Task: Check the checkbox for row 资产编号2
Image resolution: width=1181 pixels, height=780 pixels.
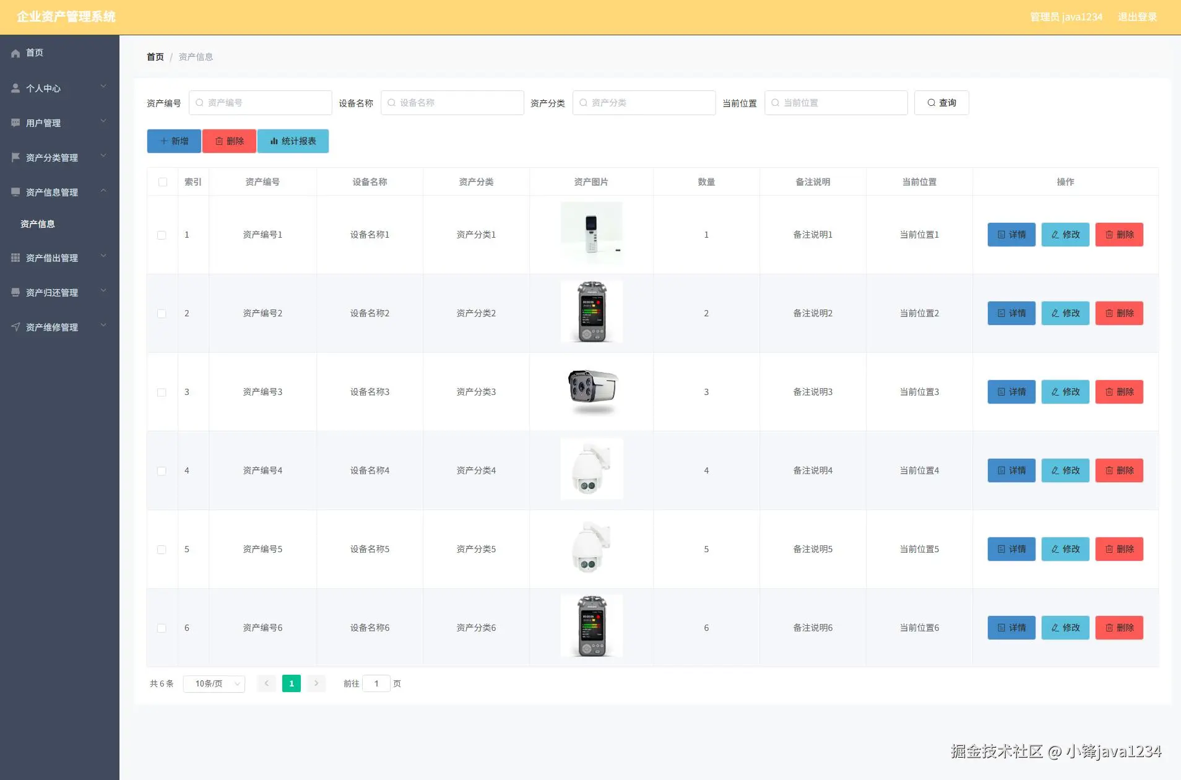Action: (162, 314)
